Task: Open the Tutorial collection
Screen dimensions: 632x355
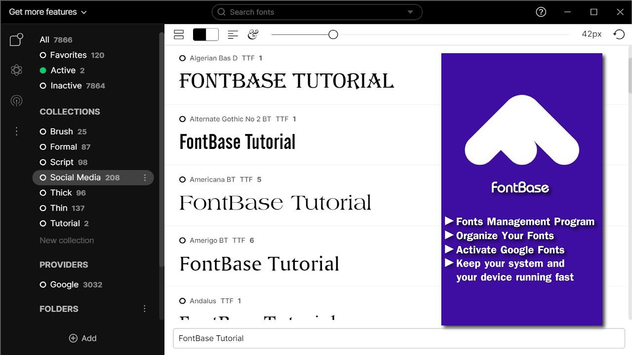Action: [65, 223]
